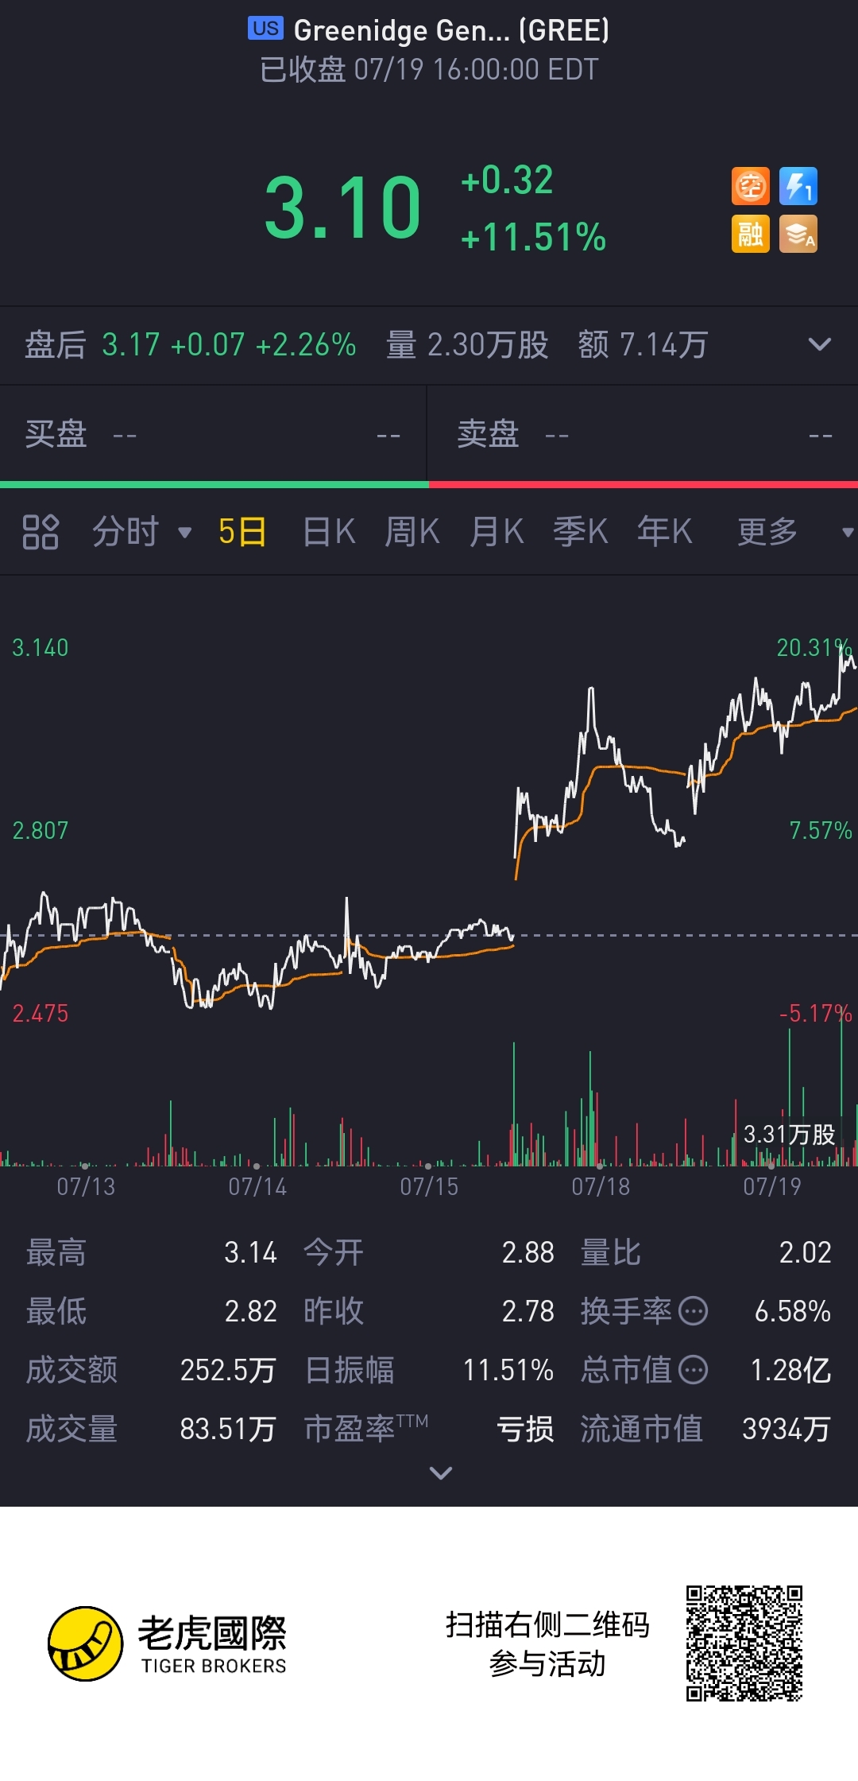858x1781 pixels.
Task: Tap the 07/14 date on chart axis
Action: (x=257, y=1186)
